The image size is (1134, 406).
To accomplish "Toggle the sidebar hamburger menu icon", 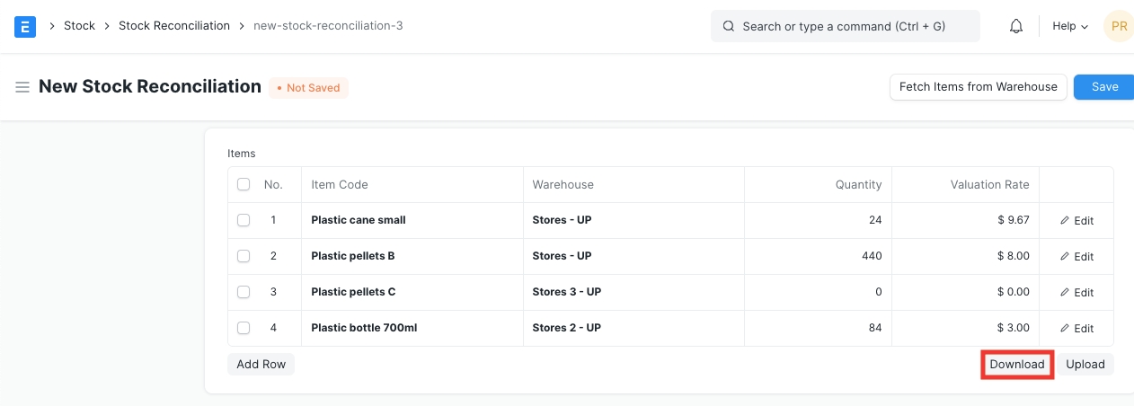I will (22, 87).
